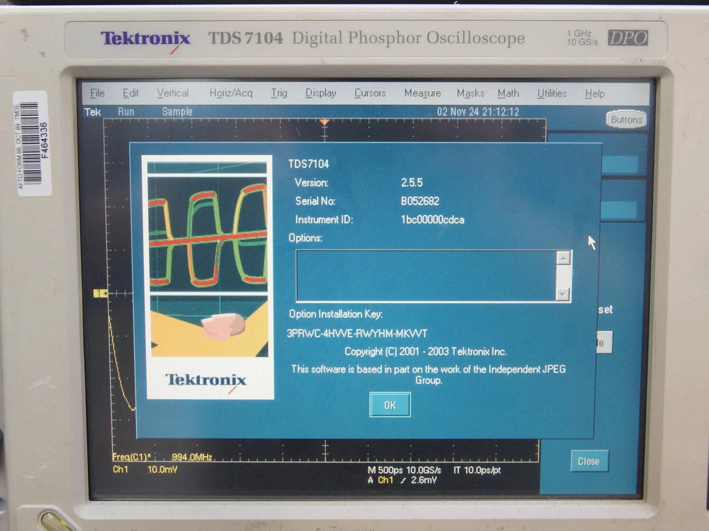Open the Horiz/Acq menu
The height and width of the screenshot is (531, 709).
(231, 93)
